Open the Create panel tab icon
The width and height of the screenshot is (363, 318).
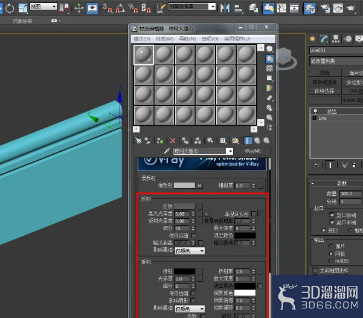pyautogui.click(x=312, y=39)
